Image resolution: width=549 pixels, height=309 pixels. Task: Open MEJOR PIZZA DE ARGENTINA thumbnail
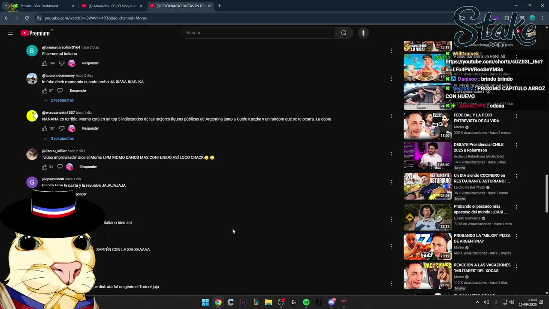point(428,246)
